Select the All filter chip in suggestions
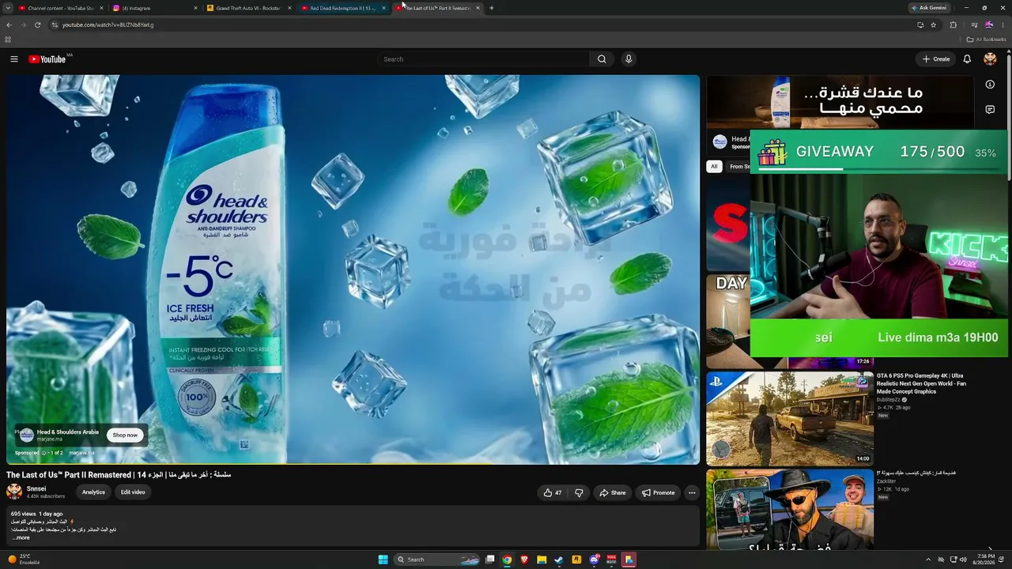This screenshot has height=569, width=1012. tap(714, 166)
